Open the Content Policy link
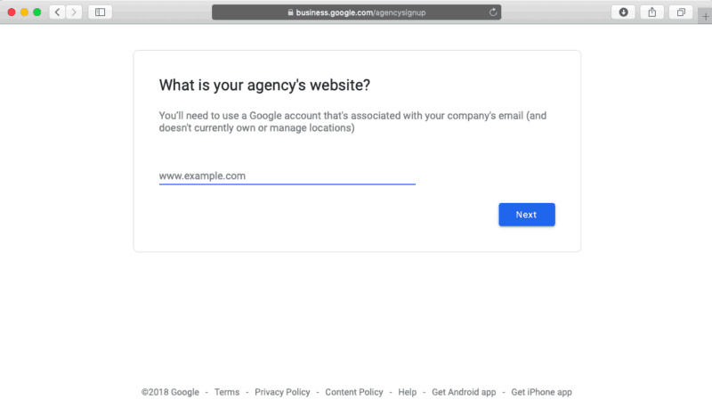The width and height of the screenshot is (712, 408). [354, 392]
